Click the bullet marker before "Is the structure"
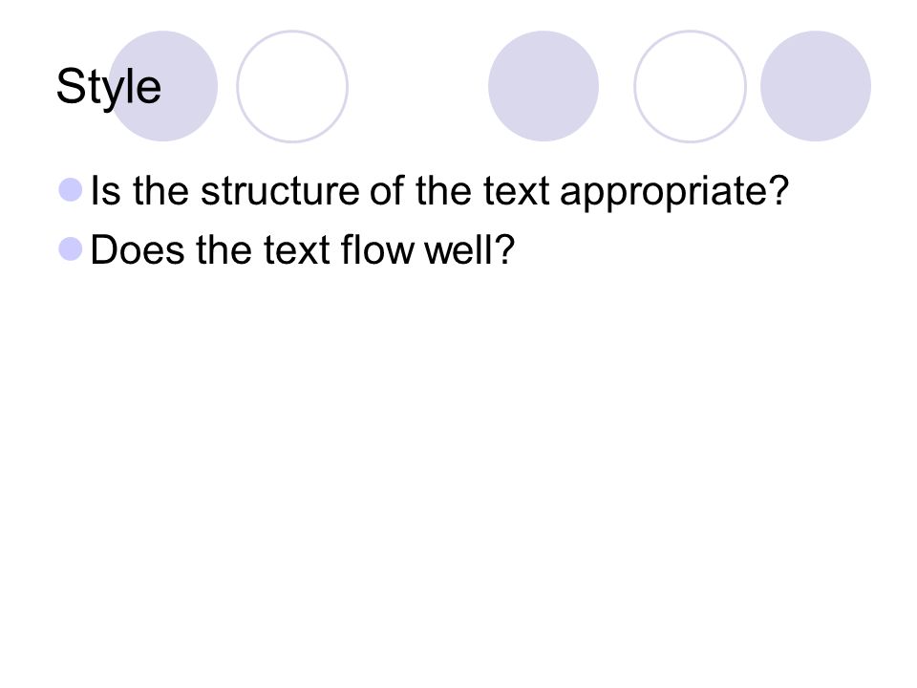Screen dimensions: 917x688 (x=71, y=190)
